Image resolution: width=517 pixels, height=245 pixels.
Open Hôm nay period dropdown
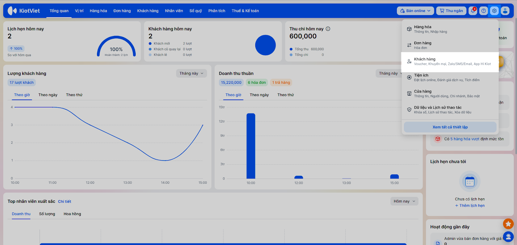click(404, 201)
